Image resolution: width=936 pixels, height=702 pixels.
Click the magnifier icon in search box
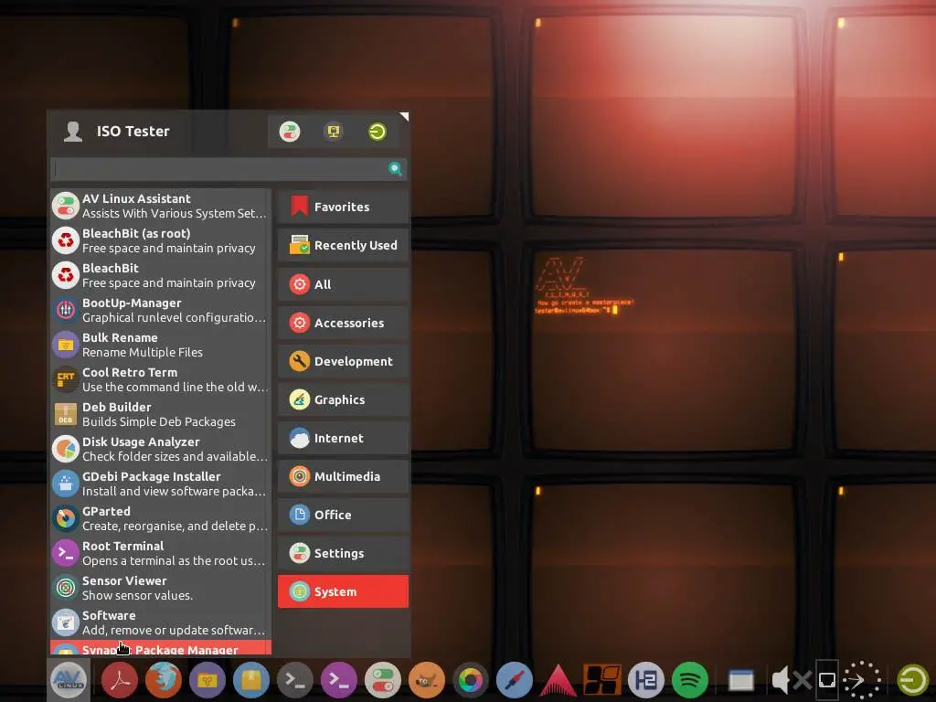(395, 169)
